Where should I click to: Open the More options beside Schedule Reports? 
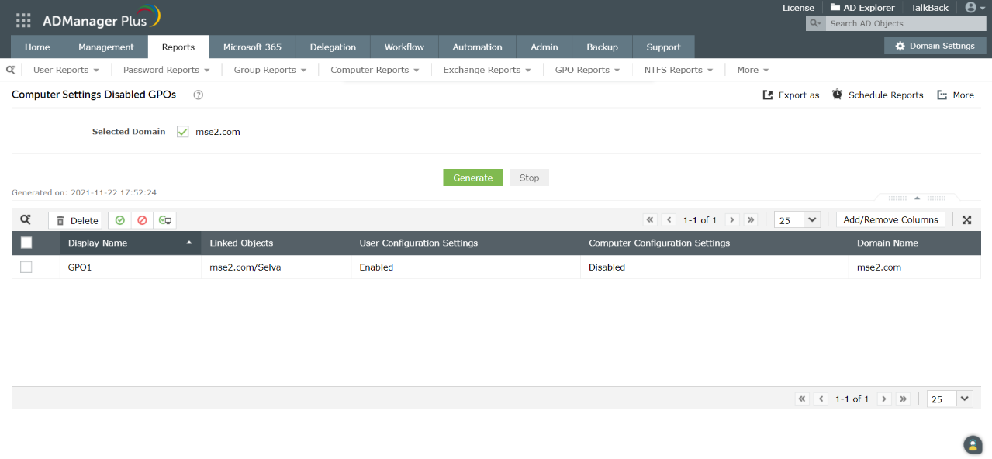click(956, 95)
